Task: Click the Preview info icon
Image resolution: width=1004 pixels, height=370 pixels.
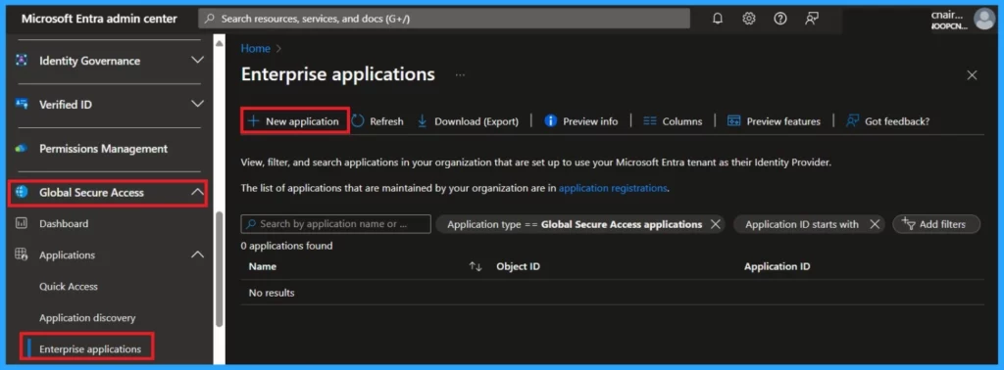Action: (x=550, y=120)
